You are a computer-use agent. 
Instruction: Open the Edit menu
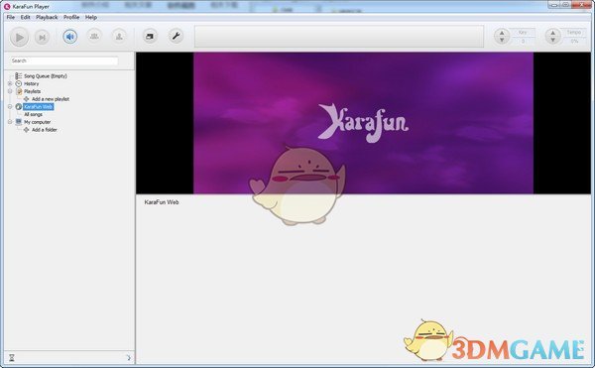26,17
